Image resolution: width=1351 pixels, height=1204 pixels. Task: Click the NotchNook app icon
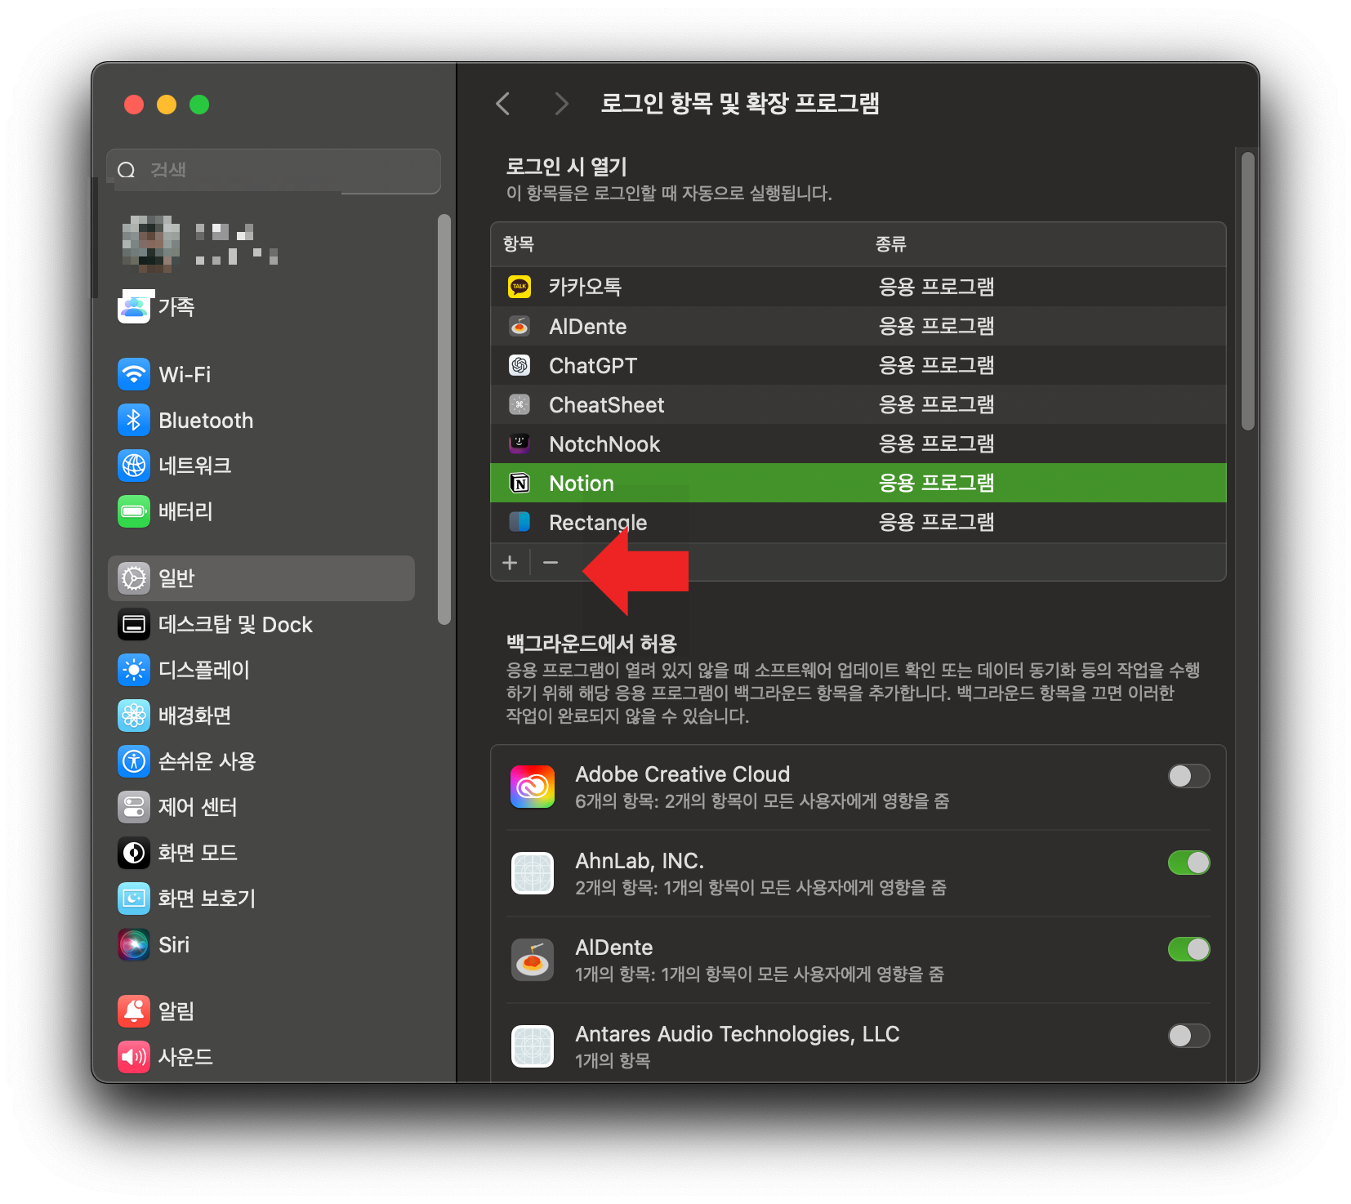tap(519, 444)
